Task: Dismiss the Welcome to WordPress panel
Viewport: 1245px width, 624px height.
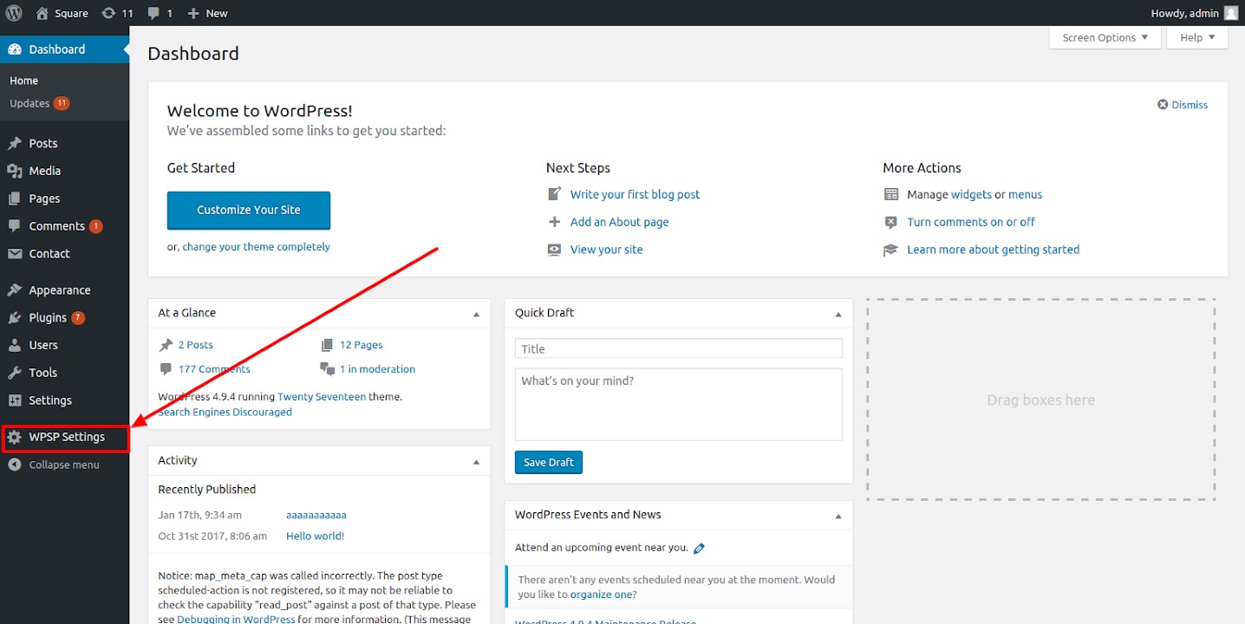Action: pos(1183,105)
